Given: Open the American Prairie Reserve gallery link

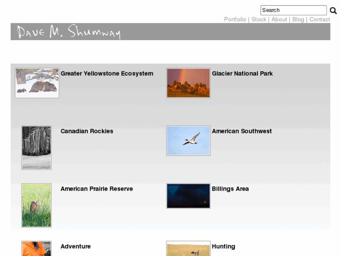Looking at the screenshot, I should pos(97,189).
